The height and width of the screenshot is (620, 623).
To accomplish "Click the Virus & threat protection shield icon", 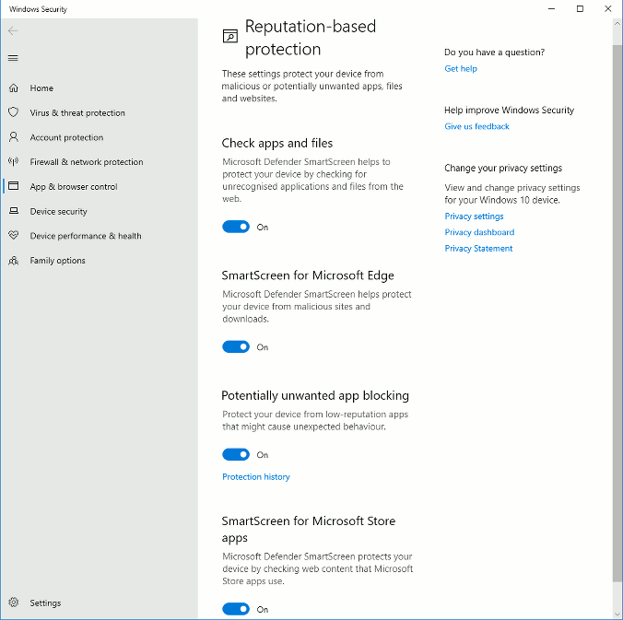I will coord(14,112).
